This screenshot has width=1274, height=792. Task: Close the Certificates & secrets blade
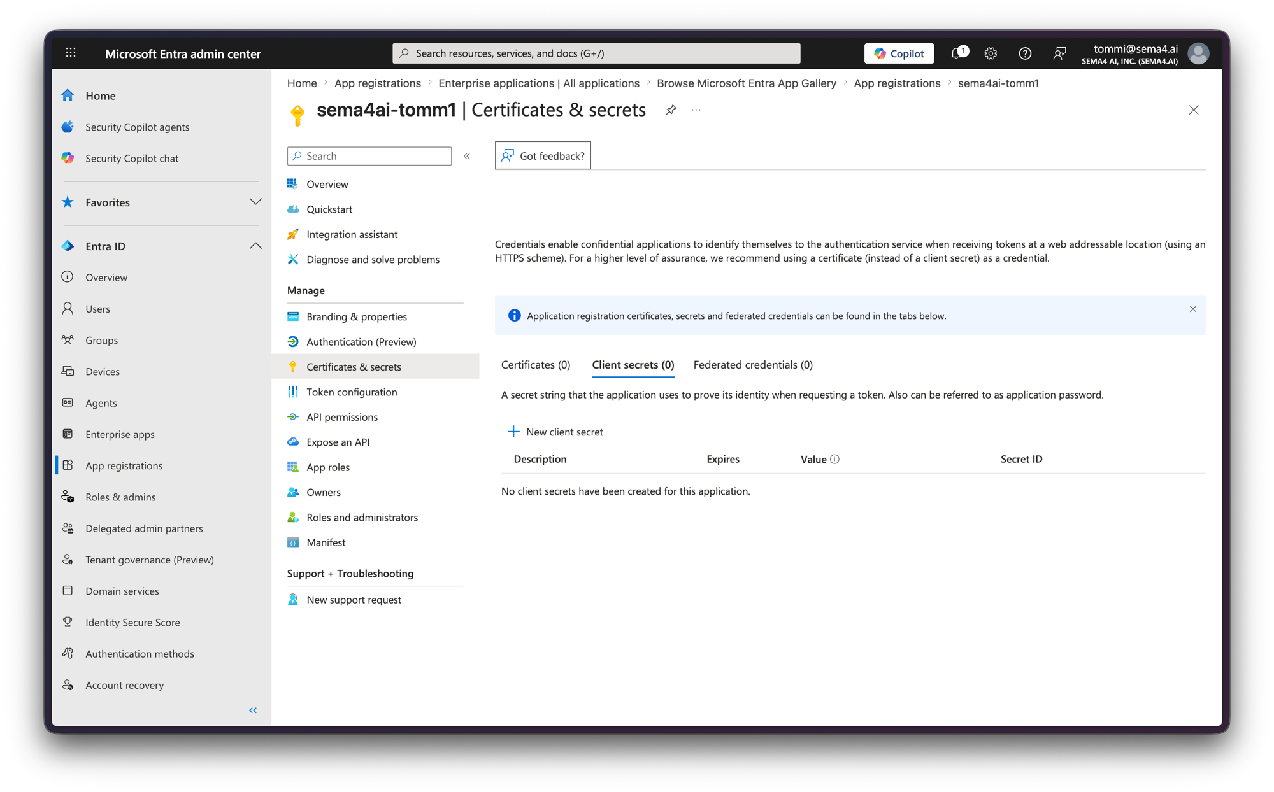tap(1194, 110)
